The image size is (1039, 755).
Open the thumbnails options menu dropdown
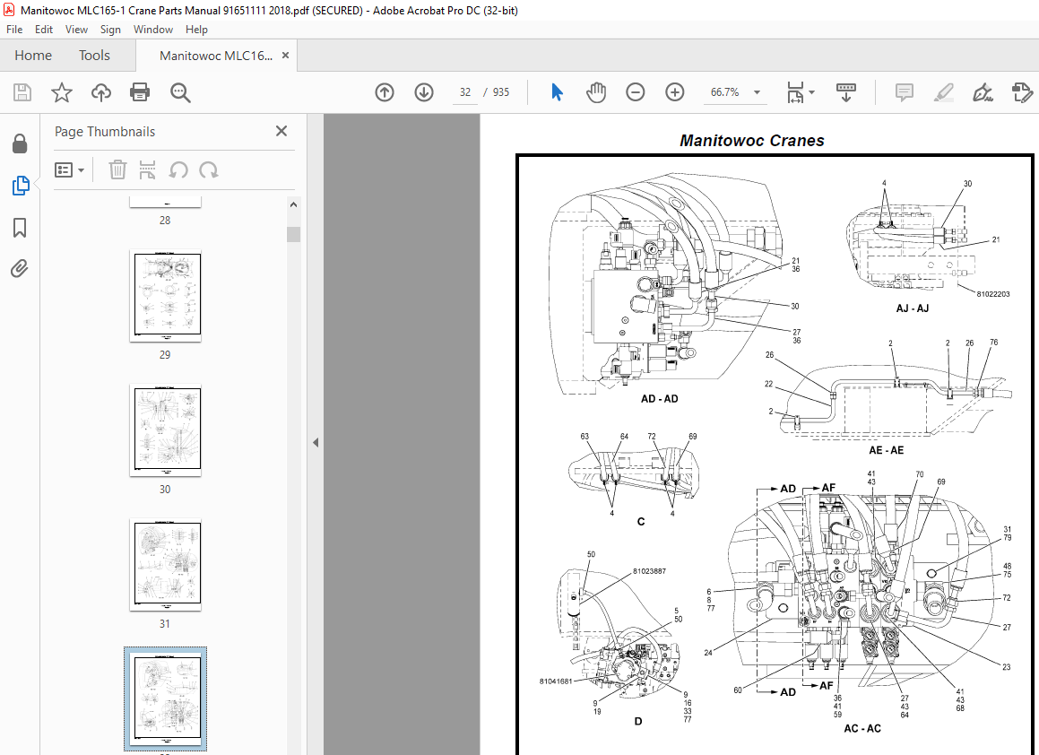[70, 170]
